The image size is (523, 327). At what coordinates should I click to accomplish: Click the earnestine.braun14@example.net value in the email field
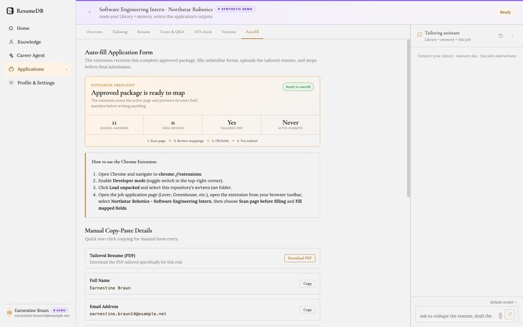128,313
